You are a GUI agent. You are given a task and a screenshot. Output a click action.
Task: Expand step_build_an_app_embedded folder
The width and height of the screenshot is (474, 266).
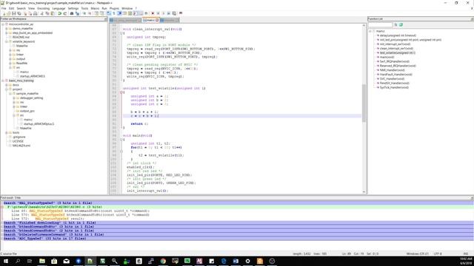pos(7,33)
